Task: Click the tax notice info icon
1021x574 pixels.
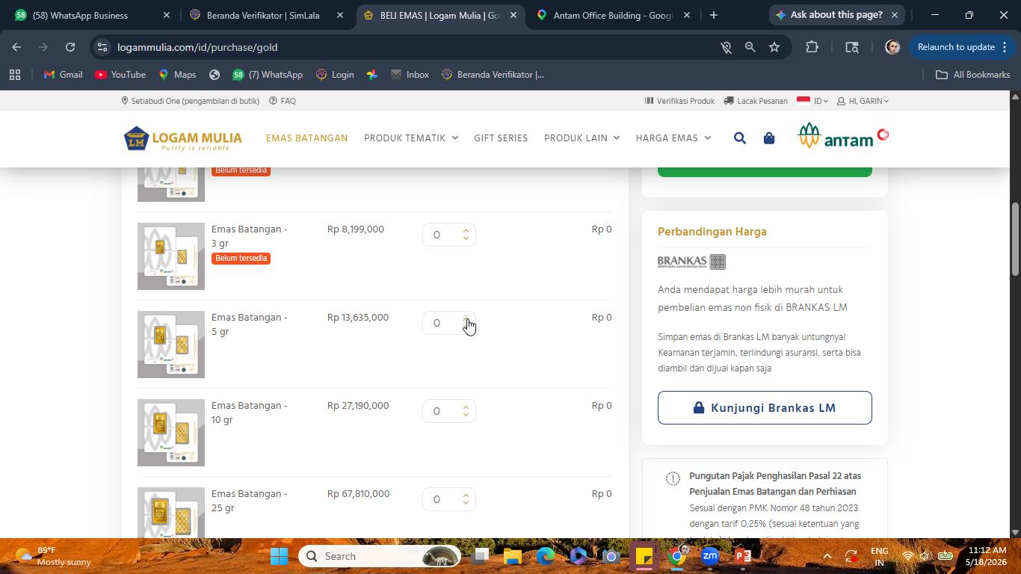Action: [673, 478]
